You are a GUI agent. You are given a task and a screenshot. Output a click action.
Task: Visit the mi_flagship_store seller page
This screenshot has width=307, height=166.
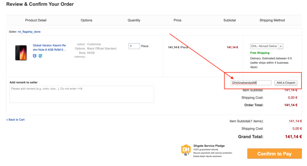(29, 32)
